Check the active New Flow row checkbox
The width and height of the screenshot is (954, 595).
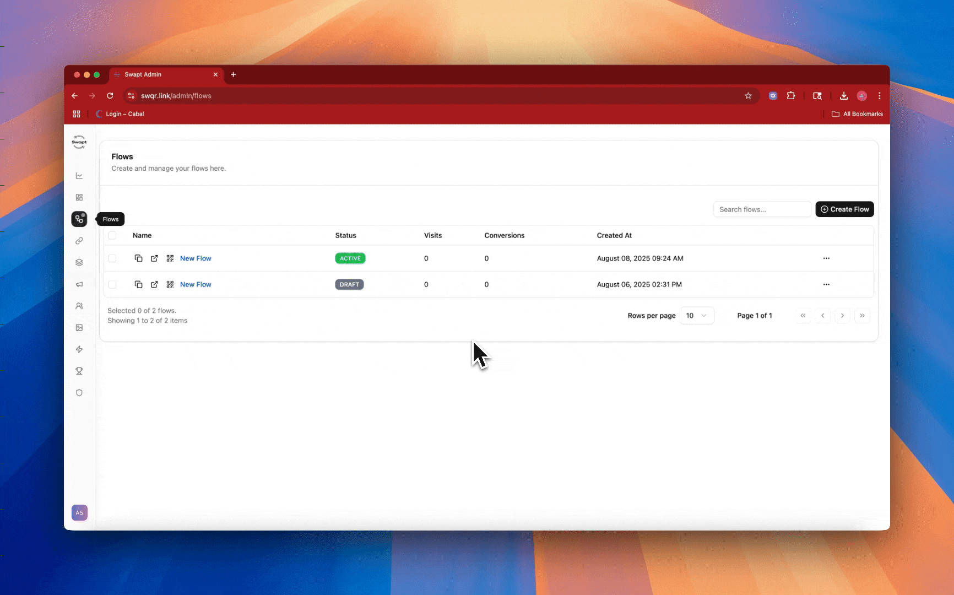pos(112,258)
